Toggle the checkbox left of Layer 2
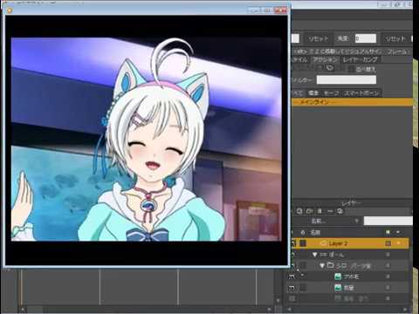 [x=303, y=243]
